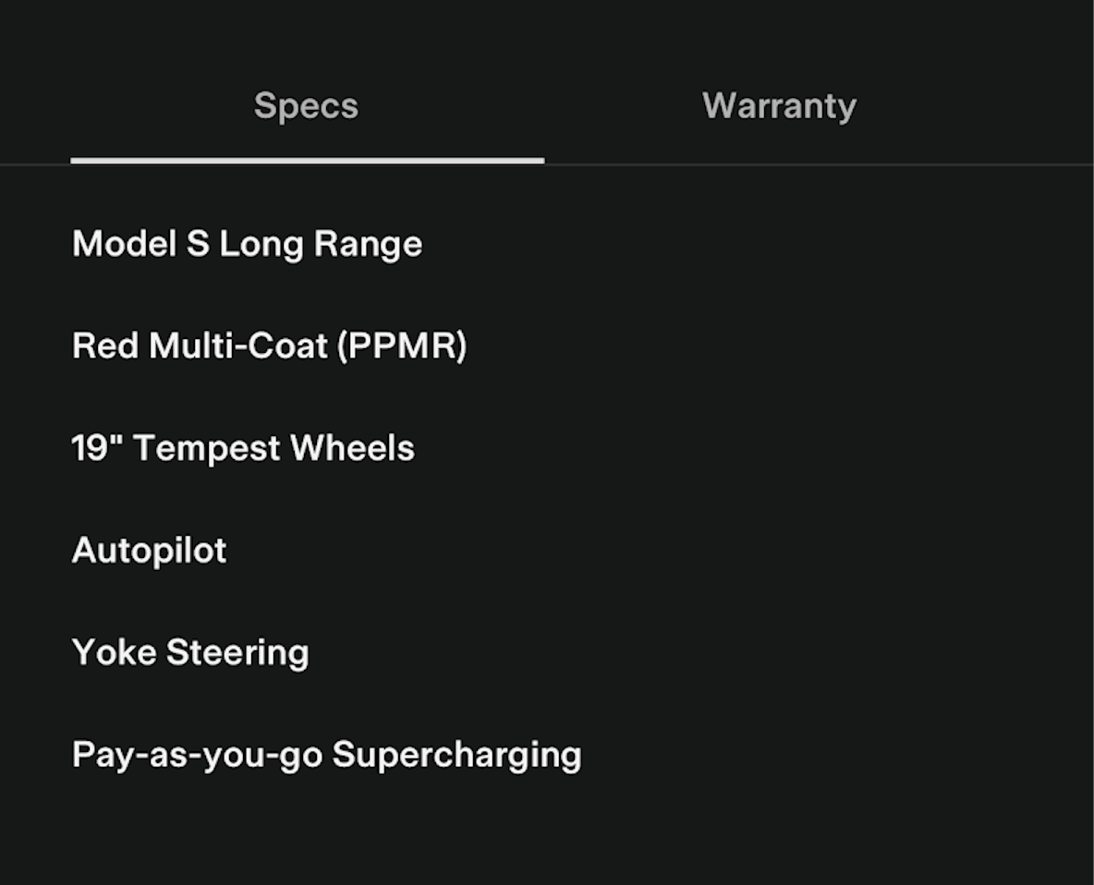Screen dimensions: 1094x885
Task: Select the Autopilot spec item
Action: coord(149,551)
